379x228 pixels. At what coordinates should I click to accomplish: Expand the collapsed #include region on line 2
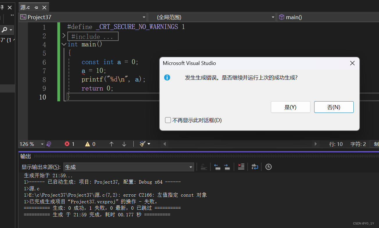64,35
